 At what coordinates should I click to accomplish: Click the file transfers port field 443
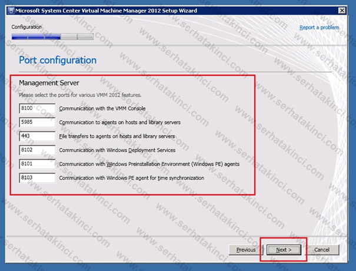coord(37,136)
